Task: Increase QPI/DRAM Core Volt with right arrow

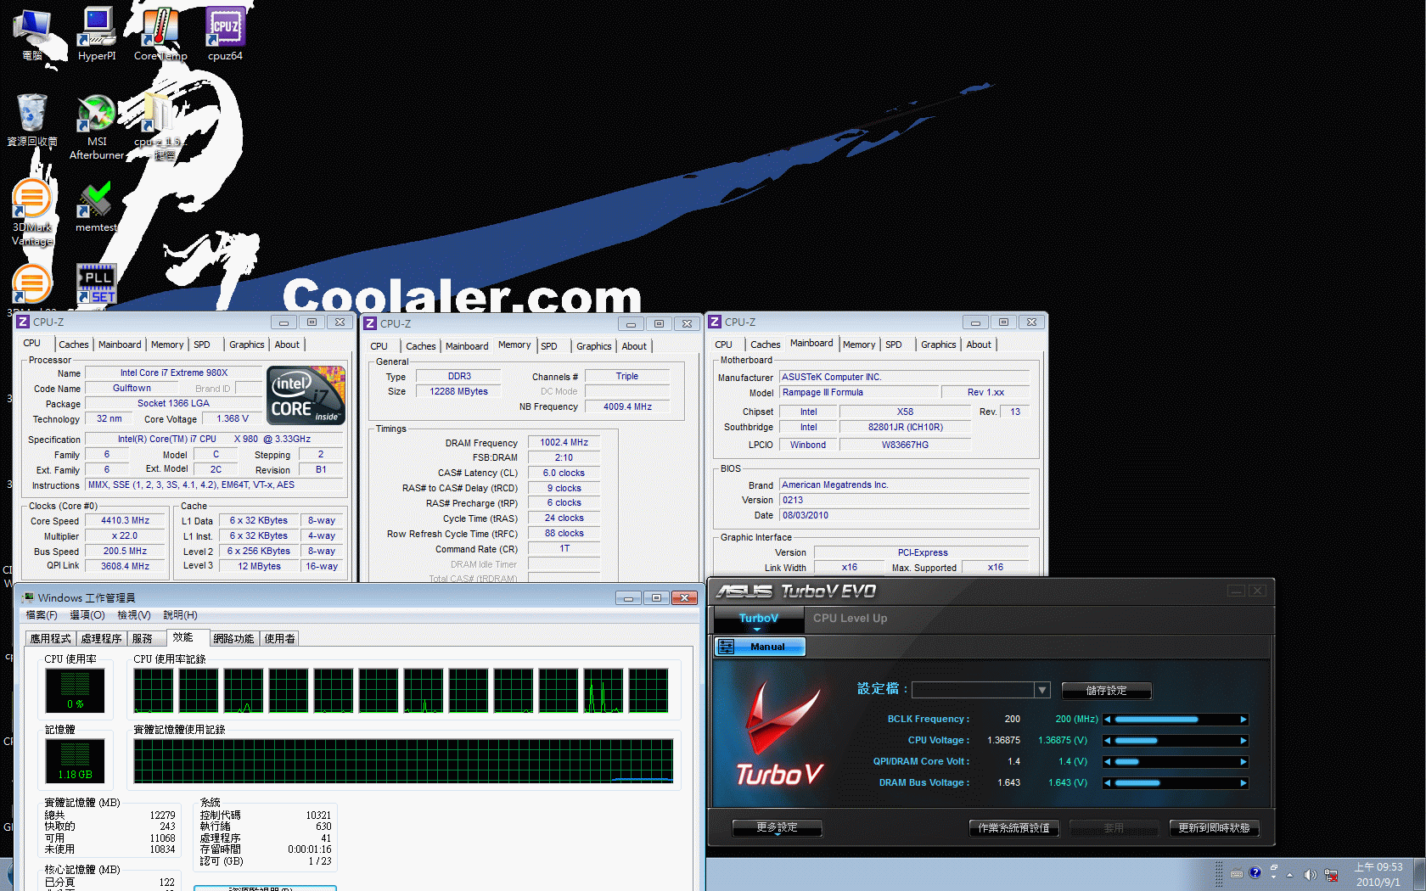Action: [x=1244, y=762]
